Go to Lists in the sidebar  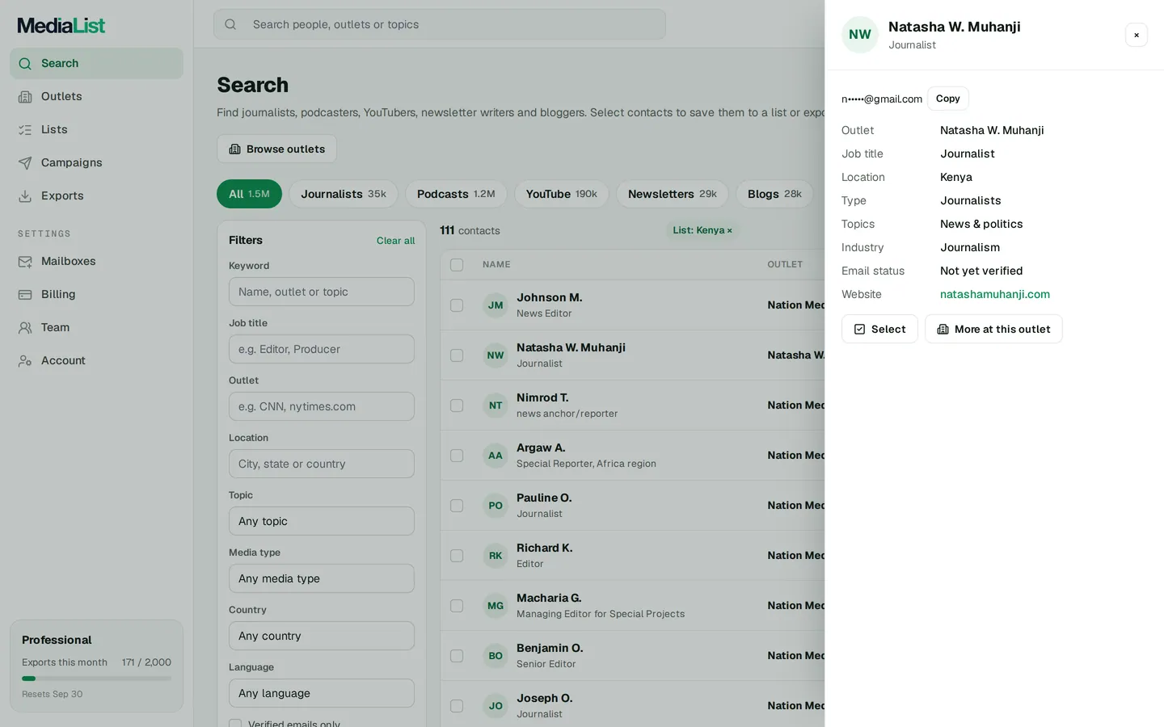coord(96,129)
